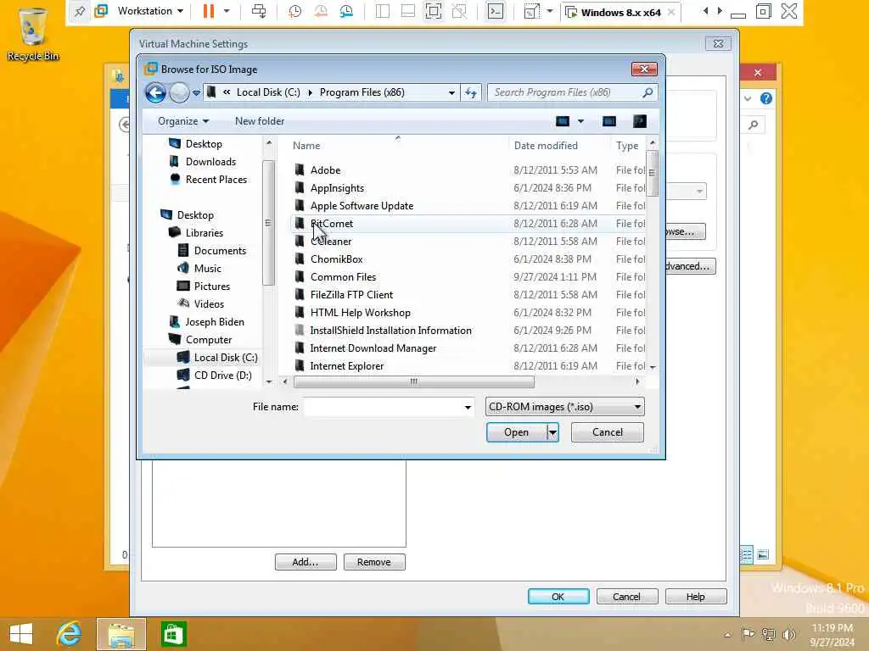This screenshot has height=651, width=869.
Task: Select Documents library
Action: point(220,251)
